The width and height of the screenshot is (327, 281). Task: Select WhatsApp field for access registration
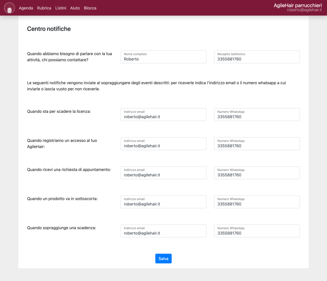pyautogui.click(x=257, y=144)
